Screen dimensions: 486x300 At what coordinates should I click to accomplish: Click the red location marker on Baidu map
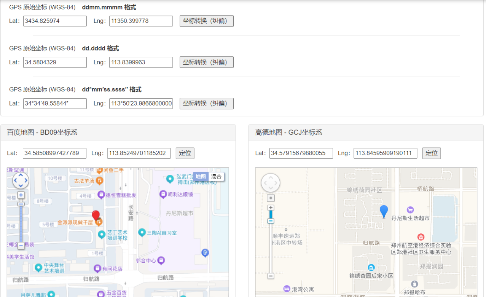(x=96, y=215)
